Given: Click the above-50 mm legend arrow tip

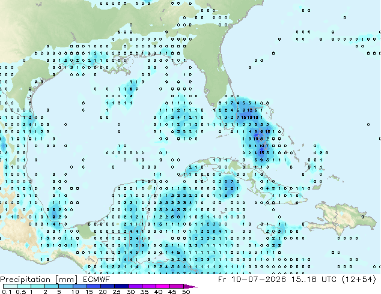Looking at the screenshot, I should tap(190, 286).
